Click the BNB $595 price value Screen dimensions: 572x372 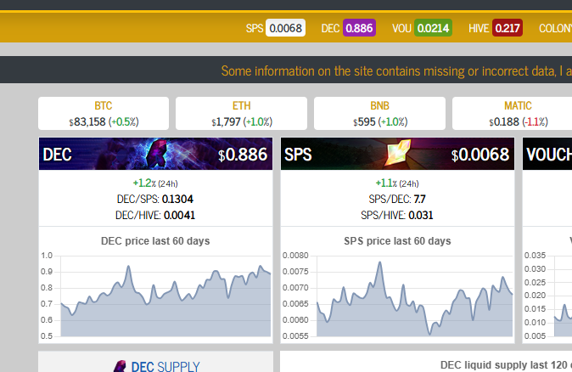[x=364, y=121]
